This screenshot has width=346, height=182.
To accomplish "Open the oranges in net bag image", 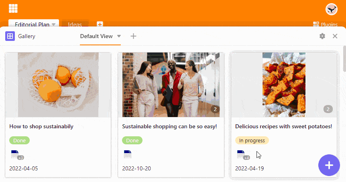I will [58, 85].
